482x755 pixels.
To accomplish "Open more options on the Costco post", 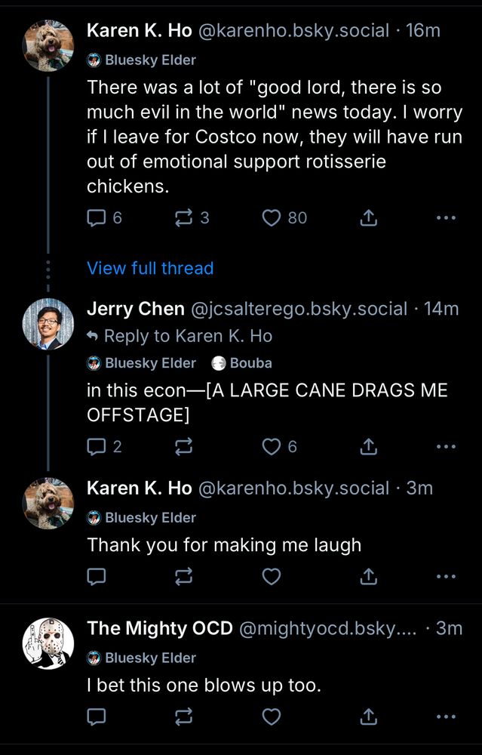I will click(x=446, y=217).
